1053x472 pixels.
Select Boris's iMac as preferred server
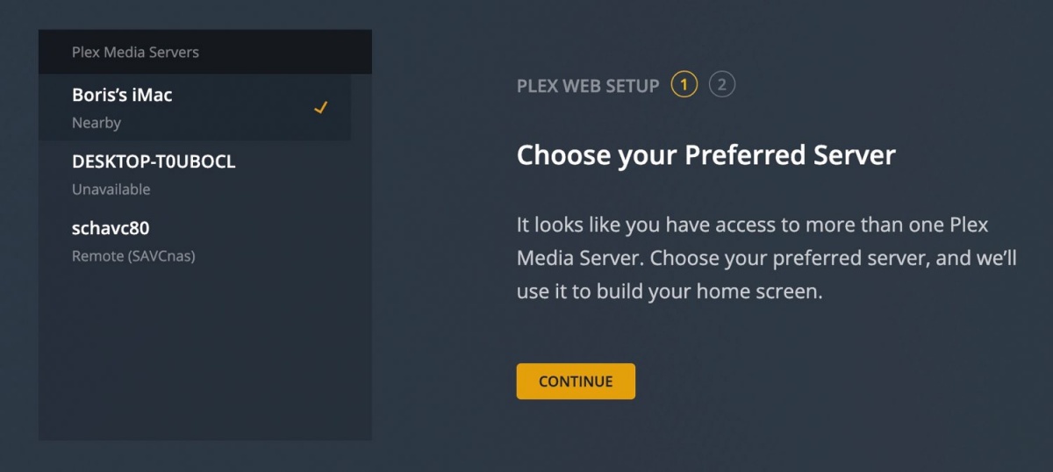tap(195, 107)
